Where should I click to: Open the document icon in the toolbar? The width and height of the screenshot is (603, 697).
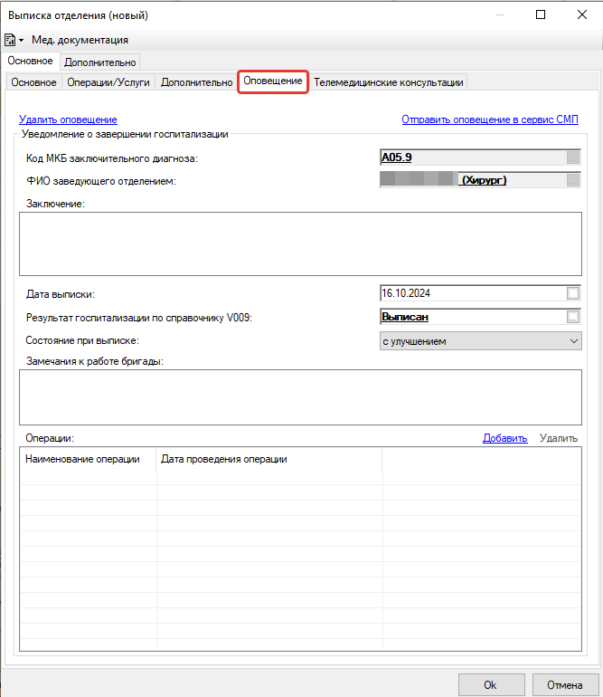coord(11,40)
